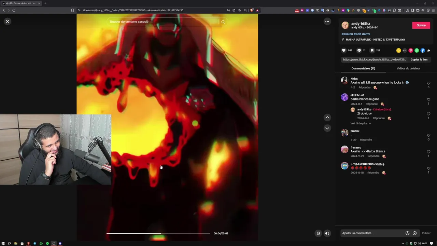Click 'Ajouter un commentaire...' input field
The width and height of the screenshot is (437, 246).
[x=372, y=233]
